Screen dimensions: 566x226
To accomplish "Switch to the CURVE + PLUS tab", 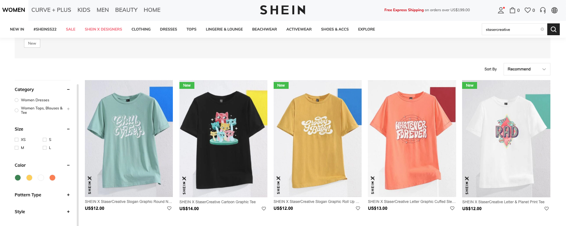I will point(51,10).
